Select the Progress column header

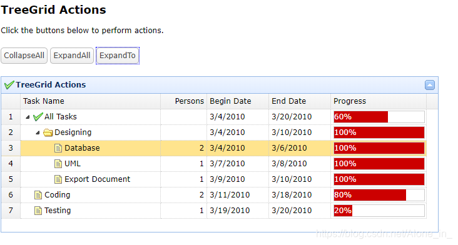(379, 101)
